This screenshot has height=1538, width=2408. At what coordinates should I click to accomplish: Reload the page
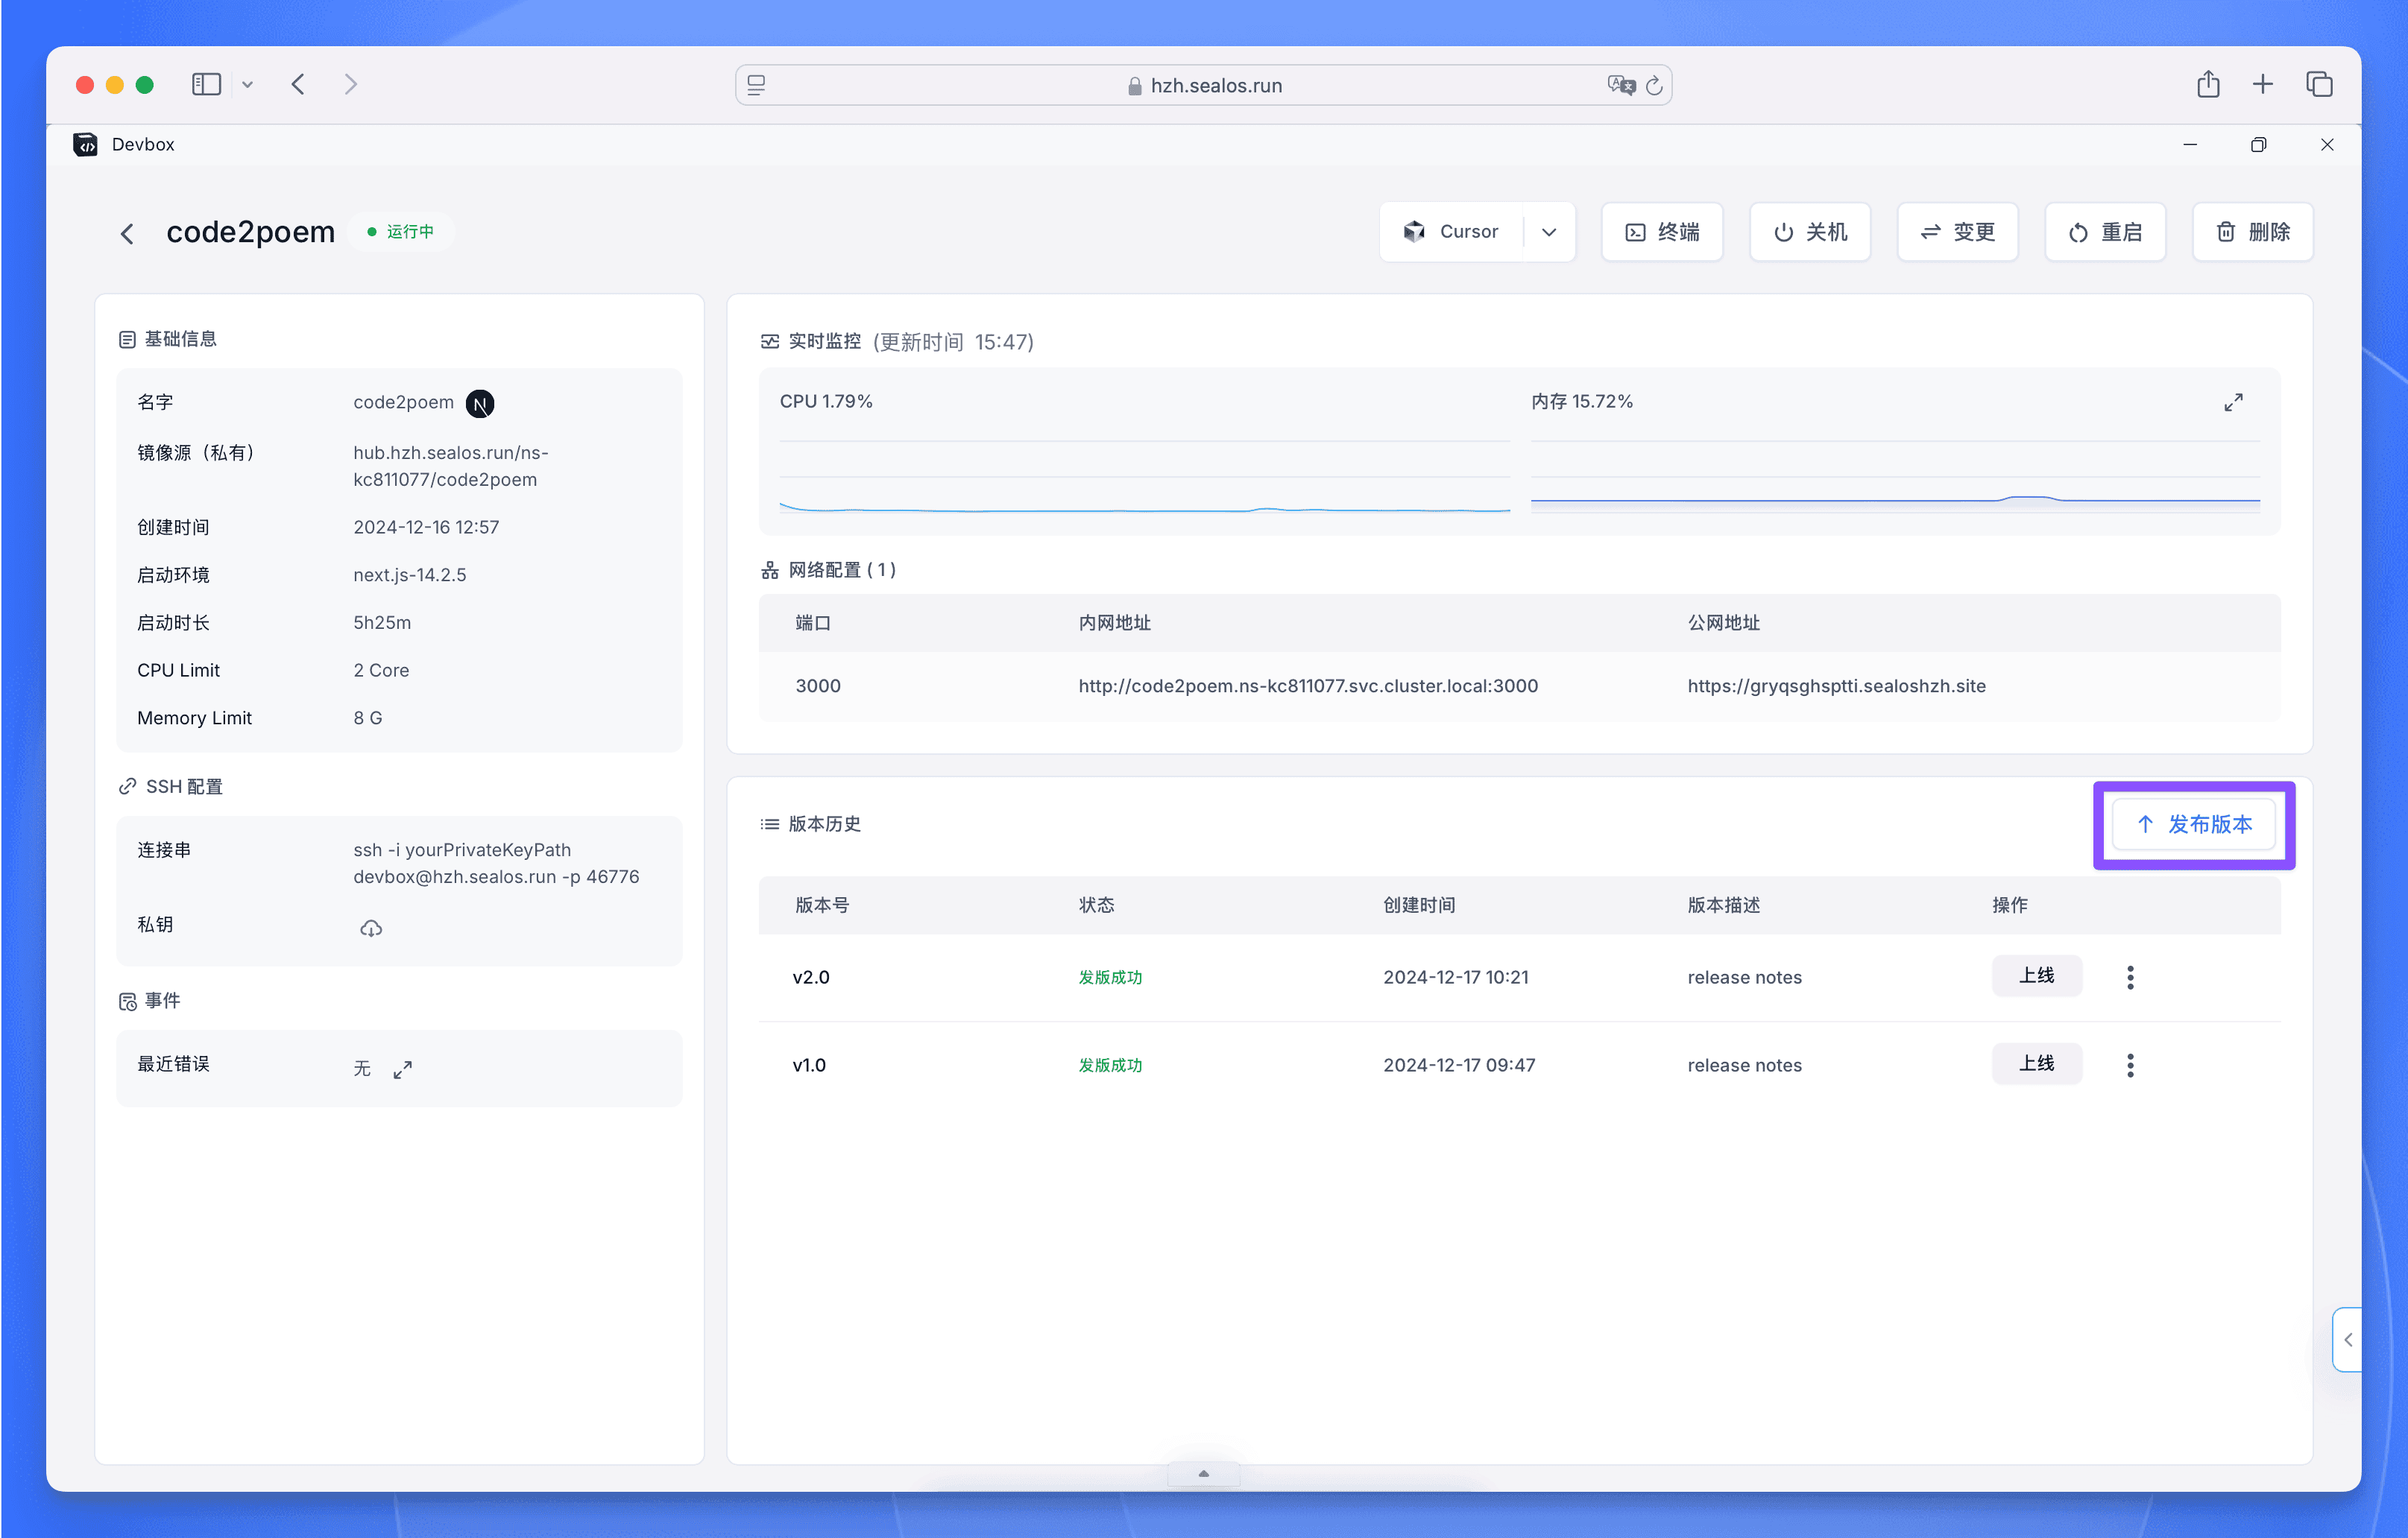click(x=1654, y=86)
